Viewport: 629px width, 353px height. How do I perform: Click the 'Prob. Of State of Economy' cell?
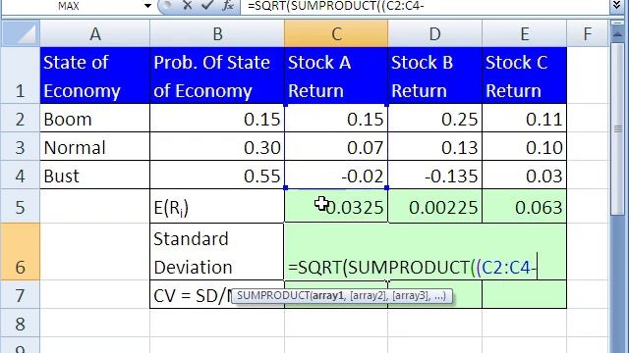coord(217,76)
